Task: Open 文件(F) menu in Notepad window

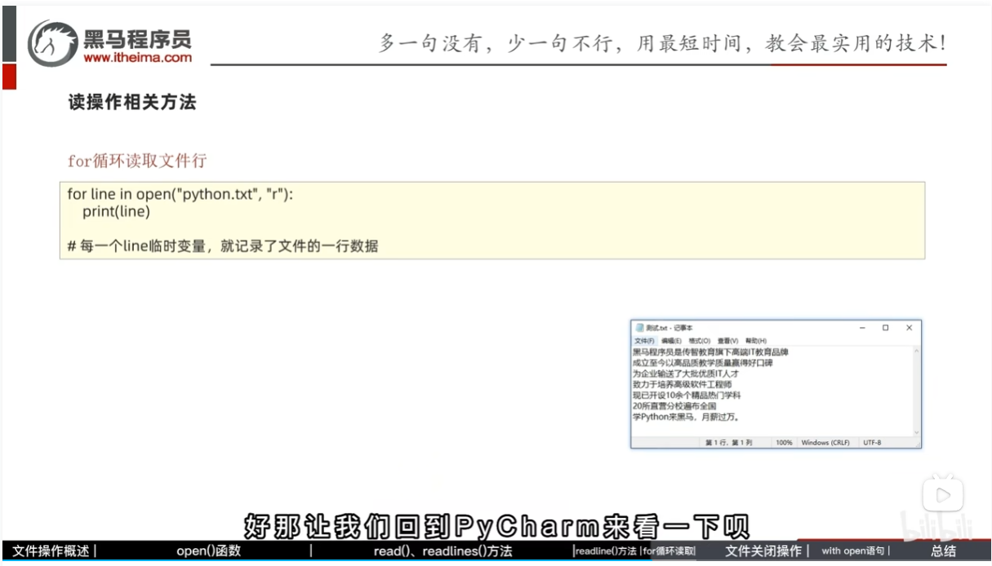Action: pos(643,340)
